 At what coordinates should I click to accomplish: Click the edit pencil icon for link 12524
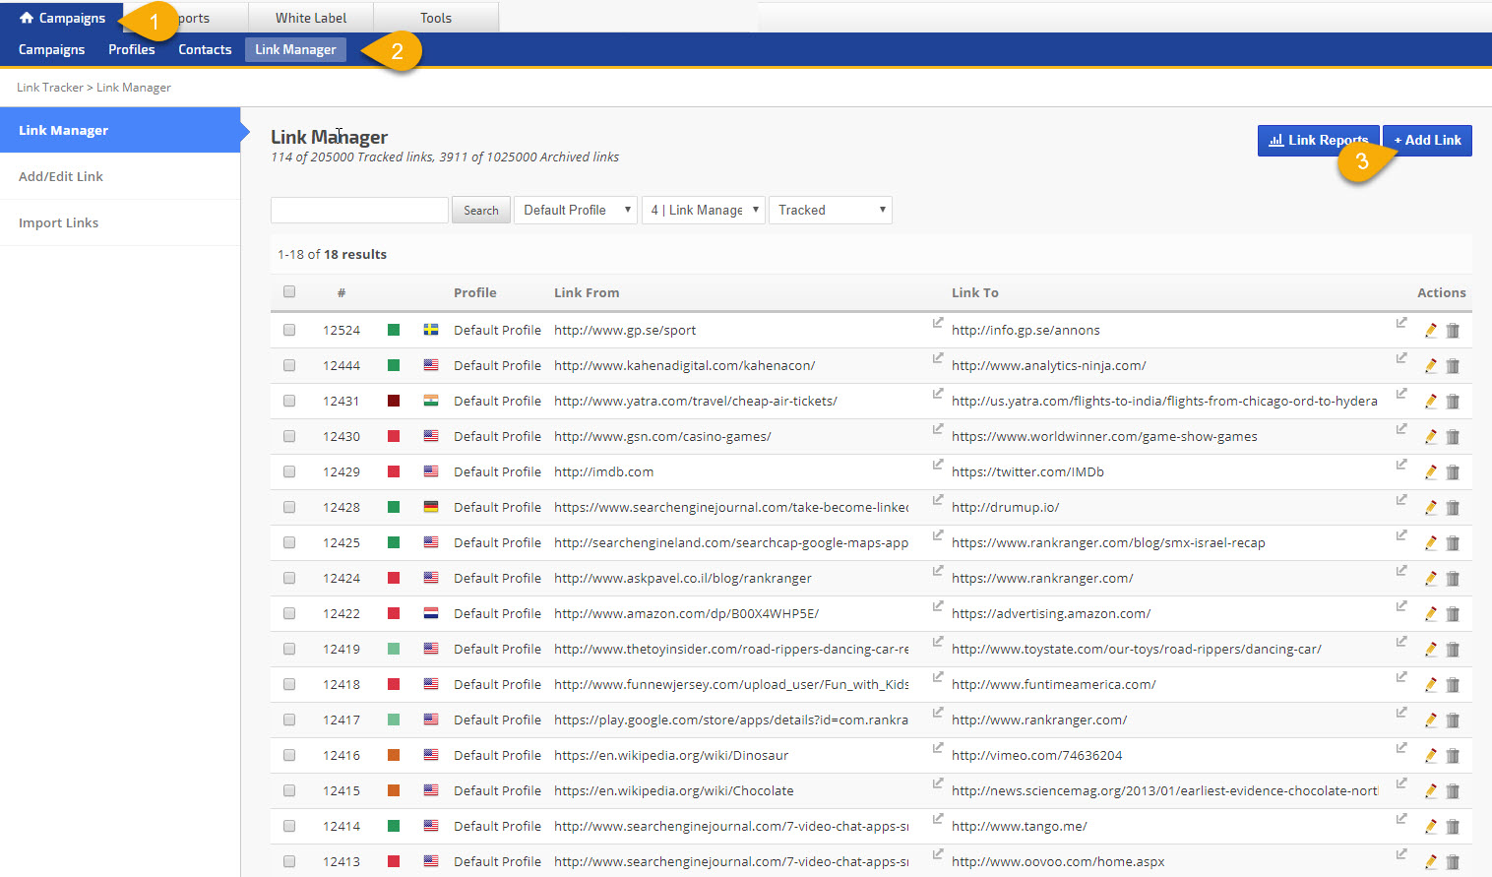(1431, 331)
